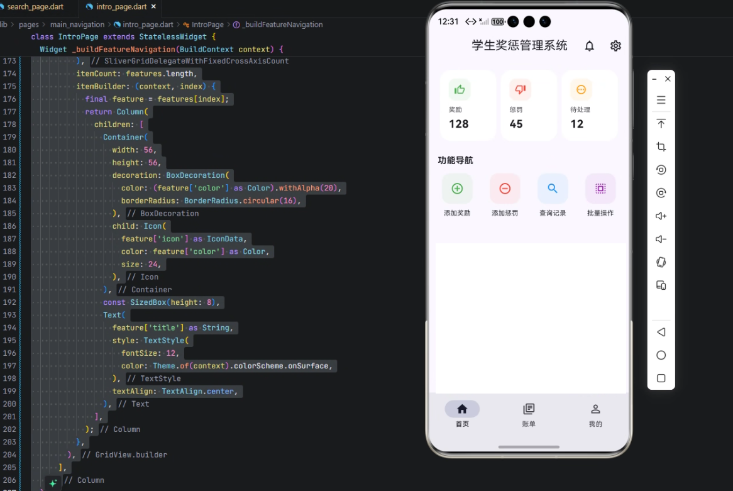This screenshot has height=491, width=733.
Task: Click TextAlign.center on line 199
Action: (x=198, y=391)
